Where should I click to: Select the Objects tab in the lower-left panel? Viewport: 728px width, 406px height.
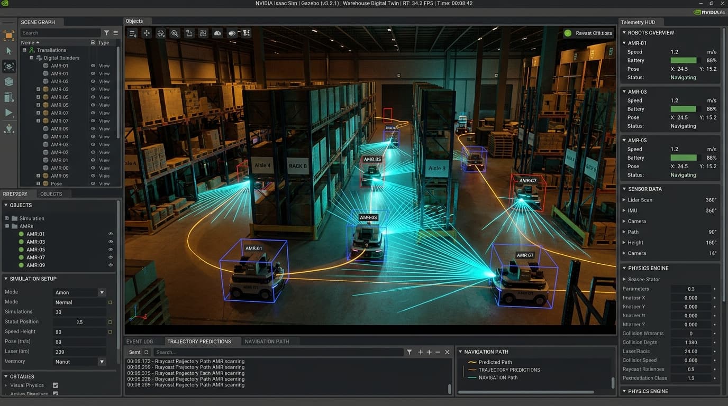click(51, 194)
